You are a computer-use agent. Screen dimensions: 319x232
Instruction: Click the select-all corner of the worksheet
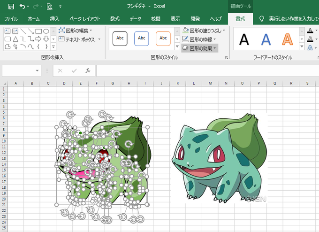pyautogui.click(x=4, y=83)
